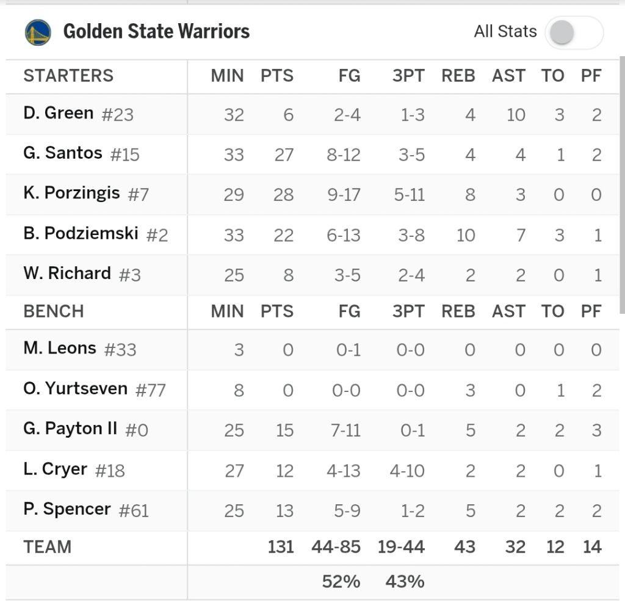Click the starters 3PT column header
Viewport: 625px width, 616px height.
point(408,76)
